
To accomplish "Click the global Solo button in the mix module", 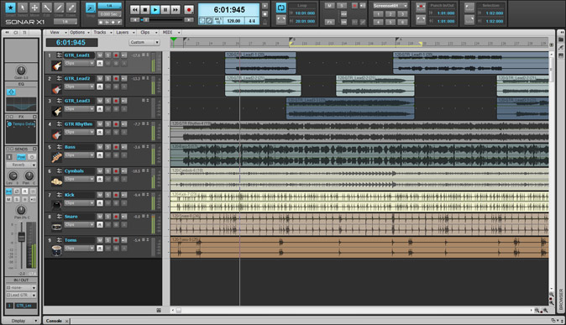I will pyautogui.click(x=342, y=6).
